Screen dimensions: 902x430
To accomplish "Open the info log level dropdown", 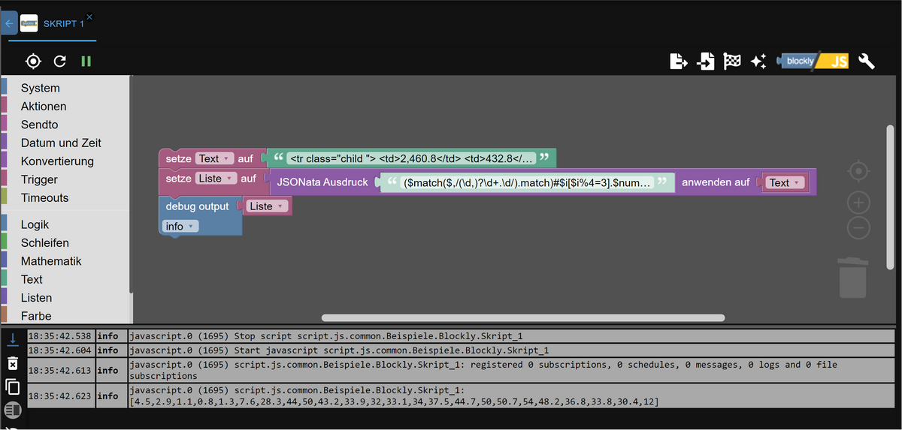I will coord(180,226).
